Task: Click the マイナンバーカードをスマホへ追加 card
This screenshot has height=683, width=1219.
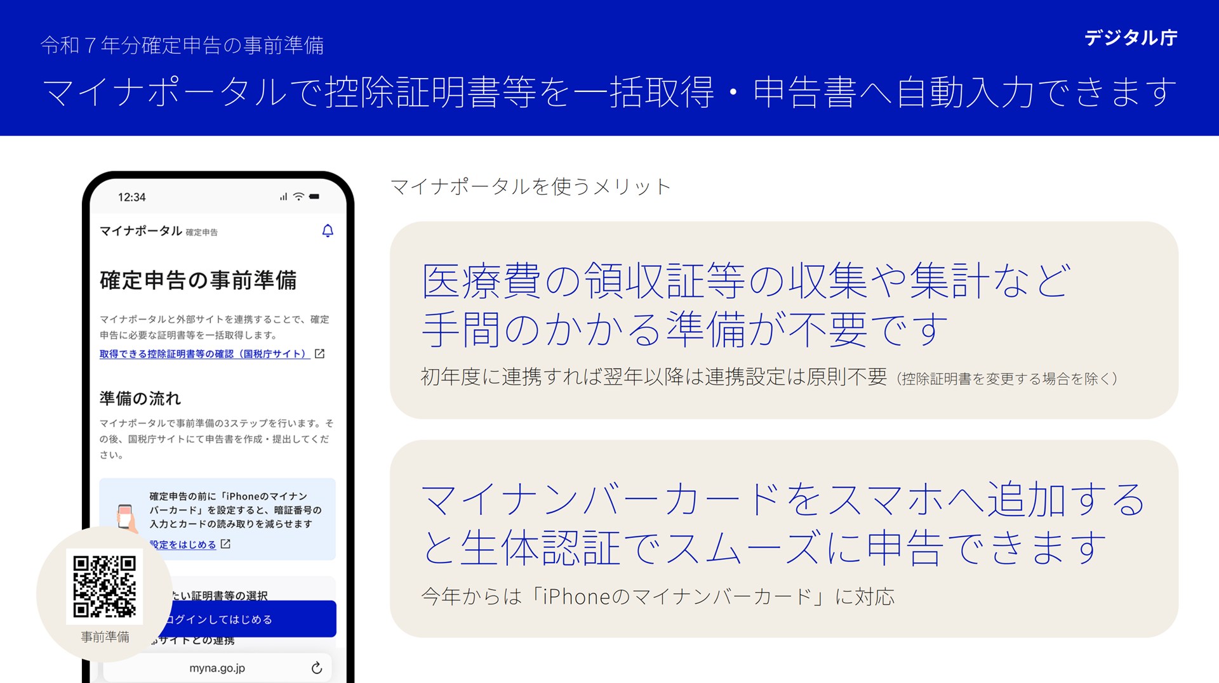Action: 784,539
